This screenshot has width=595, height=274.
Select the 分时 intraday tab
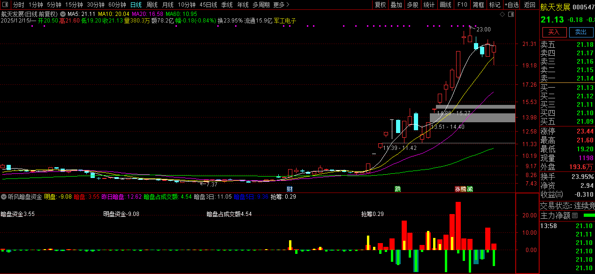point(19,5)
